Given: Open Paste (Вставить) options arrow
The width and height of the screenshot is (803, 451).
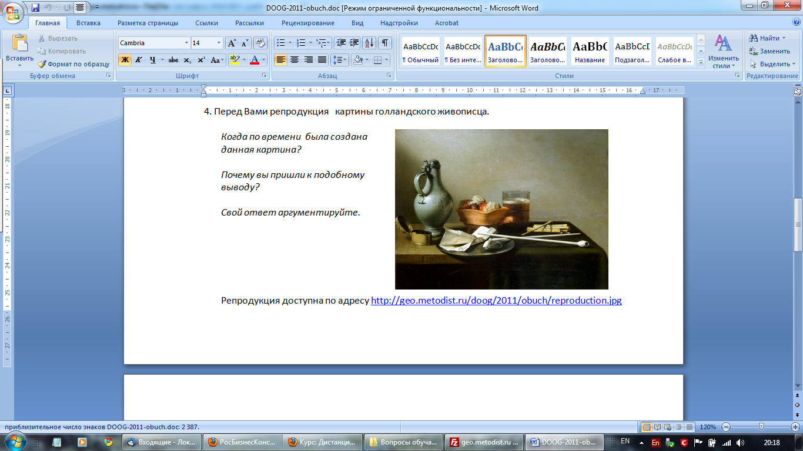Looking at the screenshot, I should [x=19, y=65].
